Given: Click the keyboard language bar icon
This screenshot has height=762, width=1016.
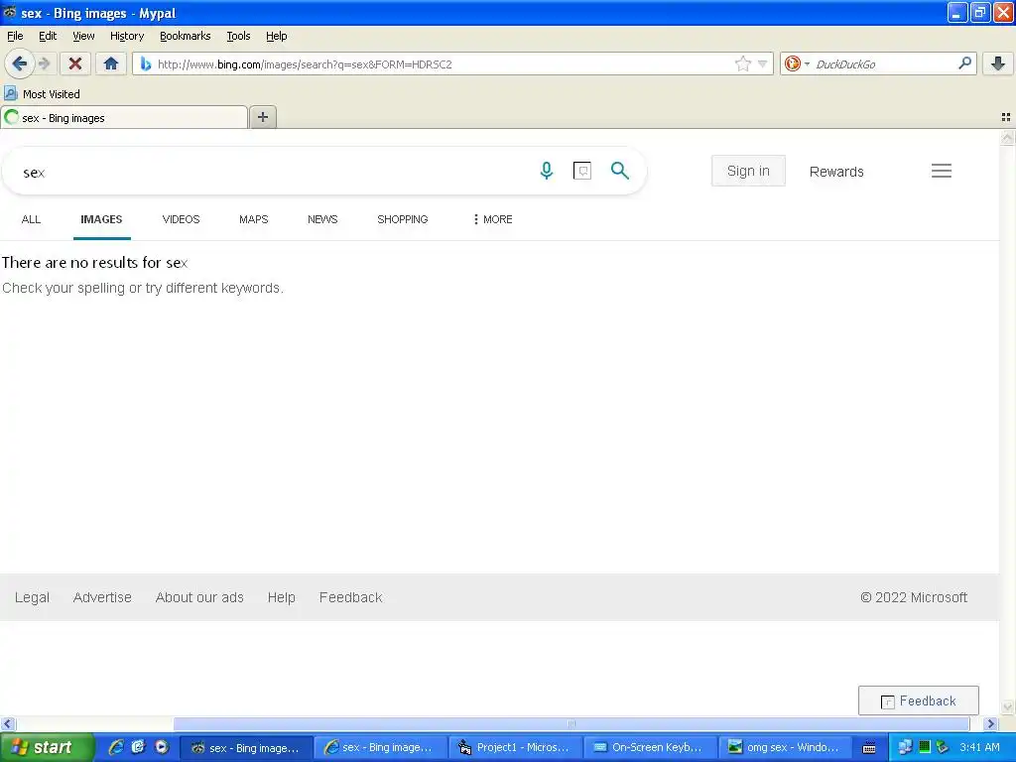Looking at the screenshot, I should [869, 748].
